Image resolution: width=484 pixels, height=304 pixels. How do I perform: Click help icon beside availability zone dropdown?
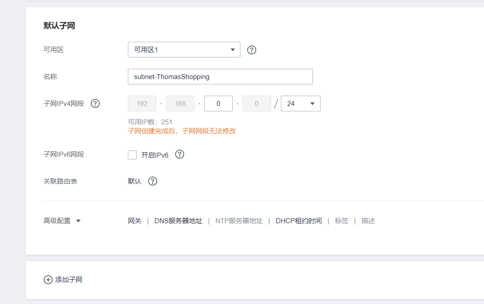(x=252, y=50)
